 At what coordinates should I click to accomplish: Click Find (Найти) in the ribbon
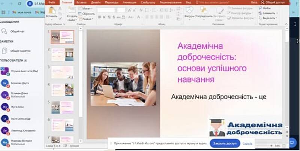tap(267, 8)
